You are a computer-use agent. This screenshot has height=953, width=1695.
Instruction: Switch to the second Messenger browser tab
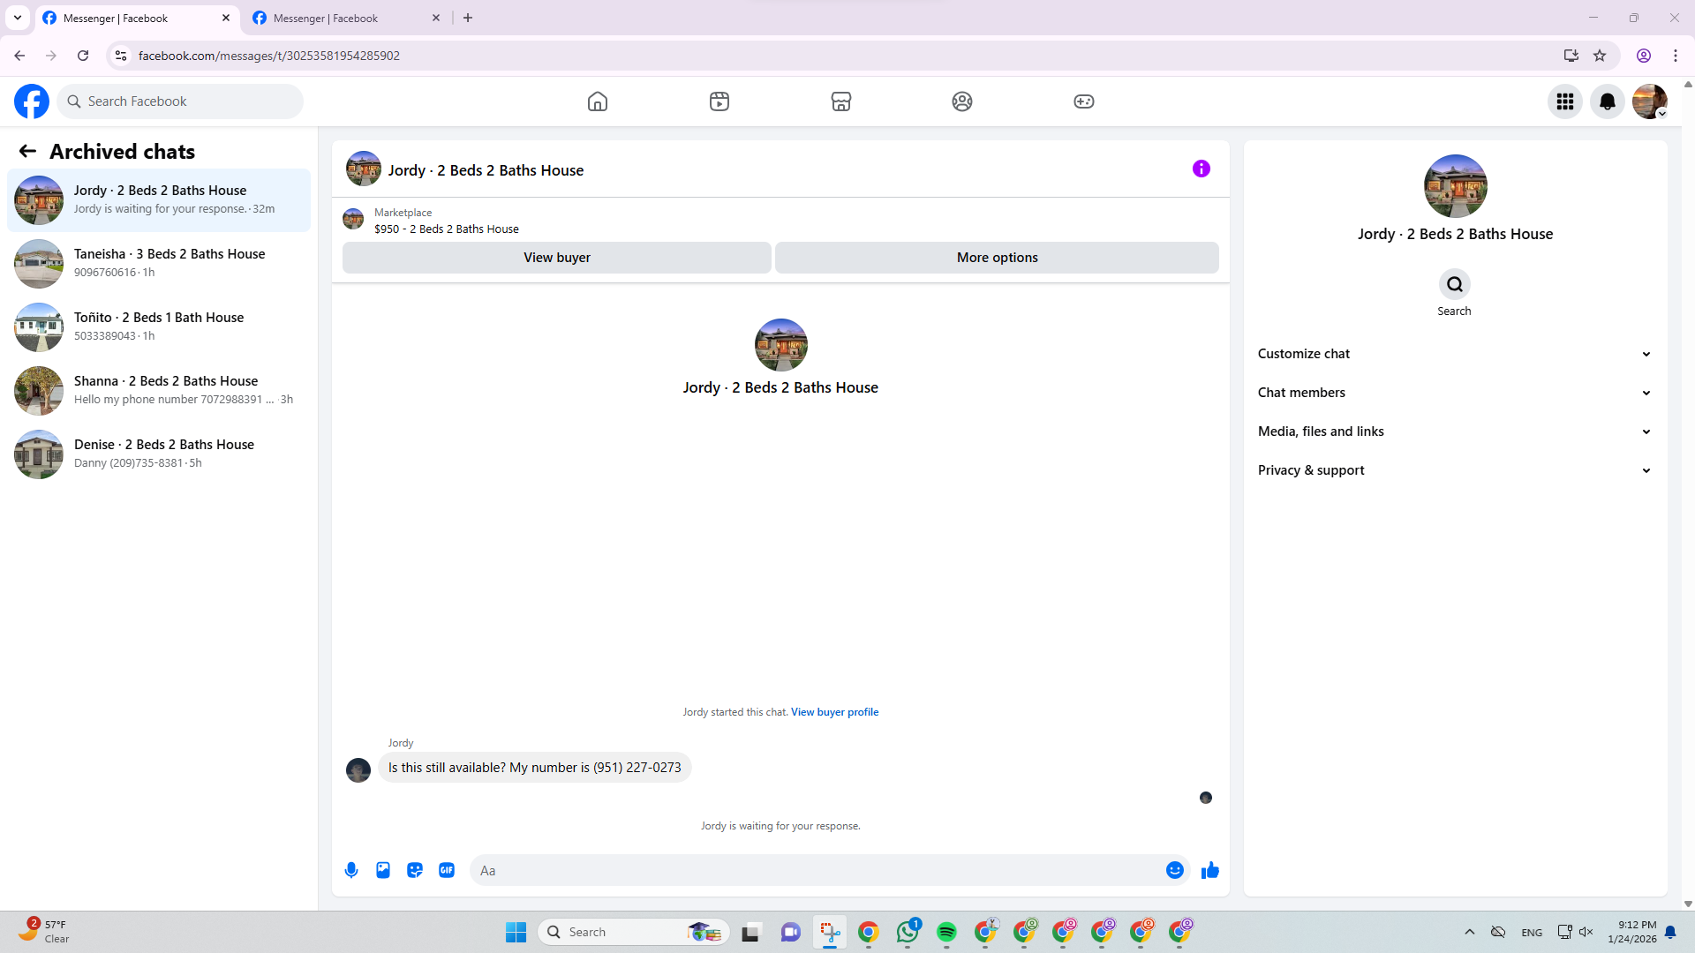tap(344, 18)
